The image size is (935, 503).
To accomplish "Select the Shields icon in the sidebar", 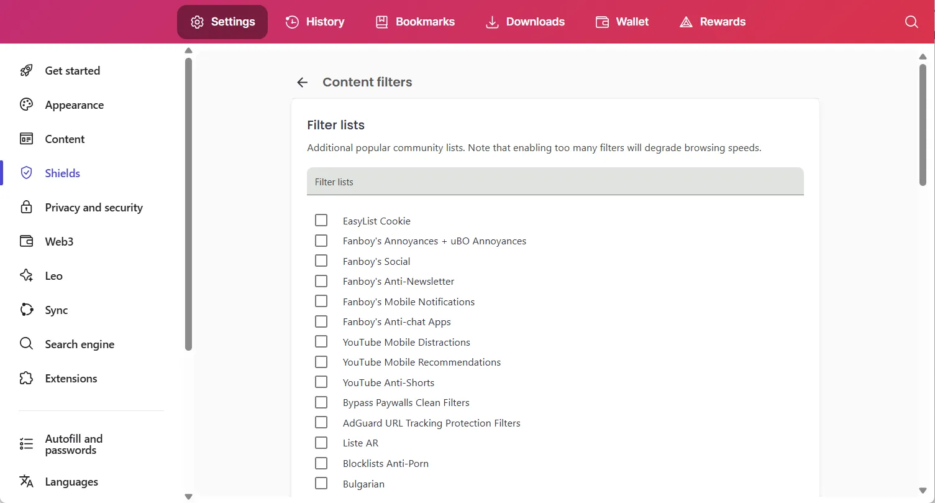I will click(x=25, y=173).
